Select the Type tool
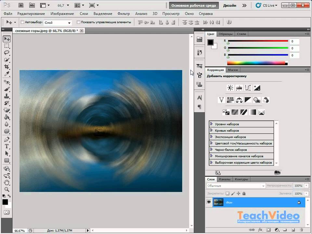The height and width of the screenshot is (234, 312). [x=7, y=146]
